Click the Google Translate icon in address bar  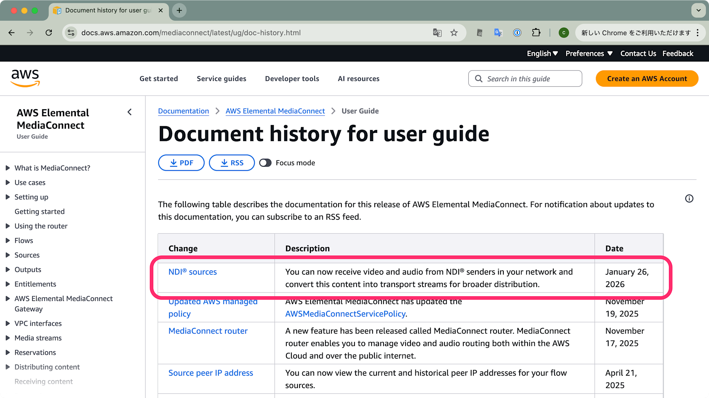point(437,33)
